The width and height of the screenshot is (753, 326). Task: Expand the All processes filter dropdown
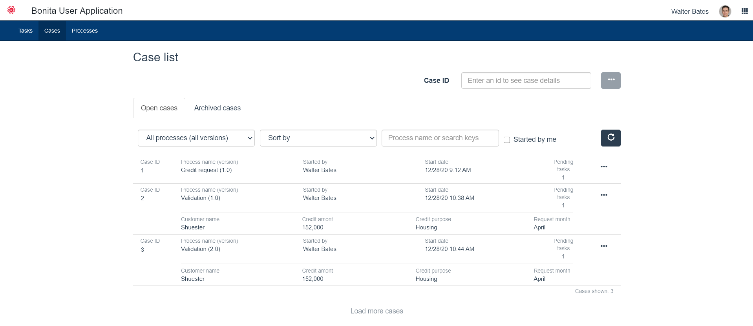click(196, 138)
